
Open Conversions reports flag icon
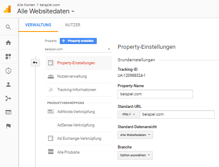(x=8, y=126)
